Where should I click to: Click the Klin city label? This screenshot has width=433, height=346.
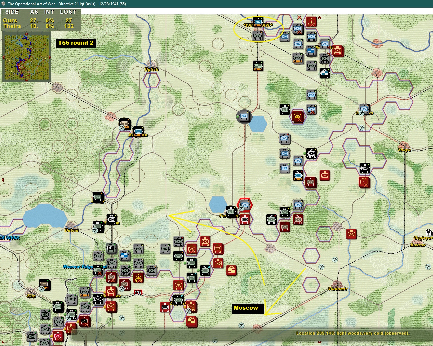click(x=31, y=296)
